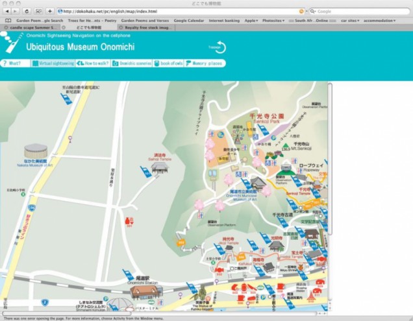Expand the Photosites bookmarks dropdown
Image resolution: width=413 pixels, height=321 pixels.
coord(273,21)
